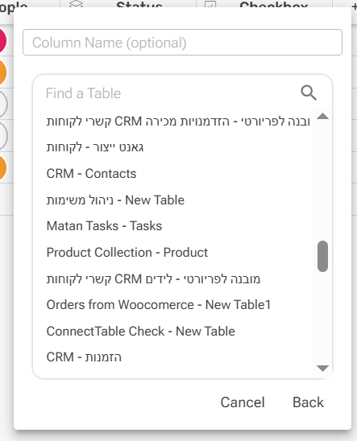
Task: Click the scroll down arrow in table list
Action: pos(322,368)
